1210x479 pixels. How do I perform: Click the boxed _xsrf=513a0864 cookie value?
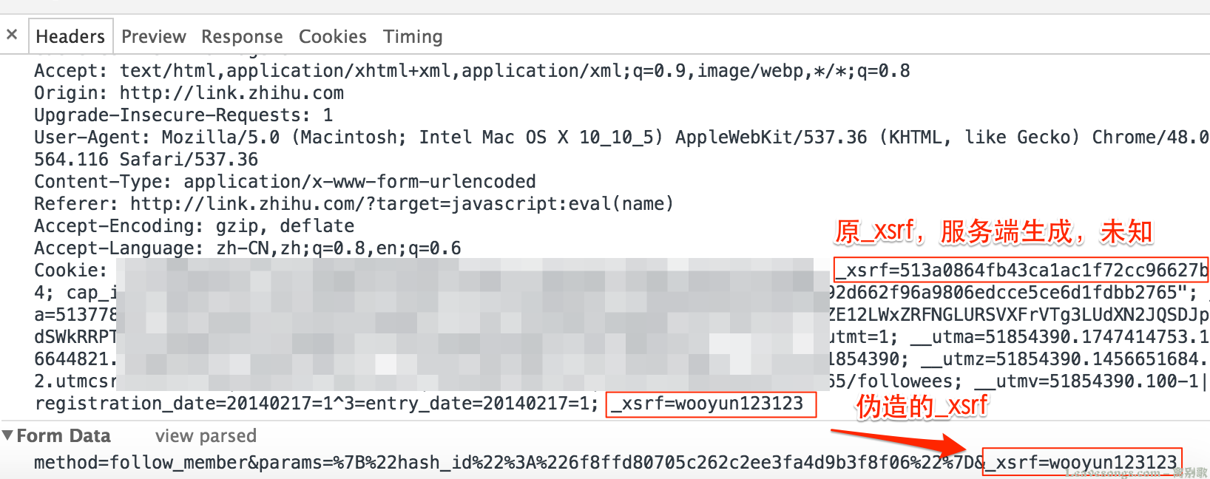[x=1021, y=270]
